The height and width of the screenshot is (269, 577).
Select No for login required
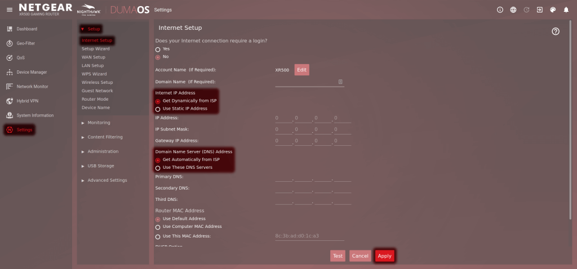pos(158,57)
